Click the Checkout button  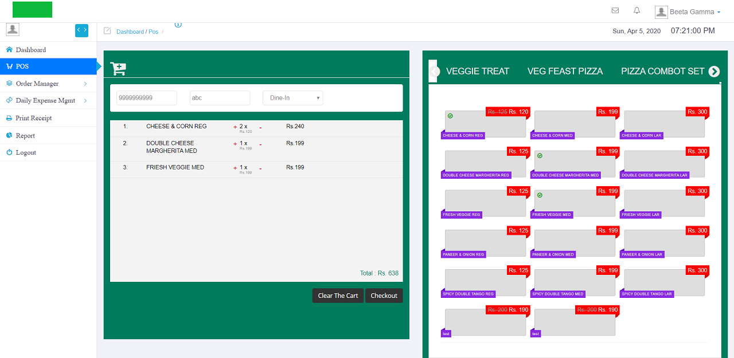point(384,295)
